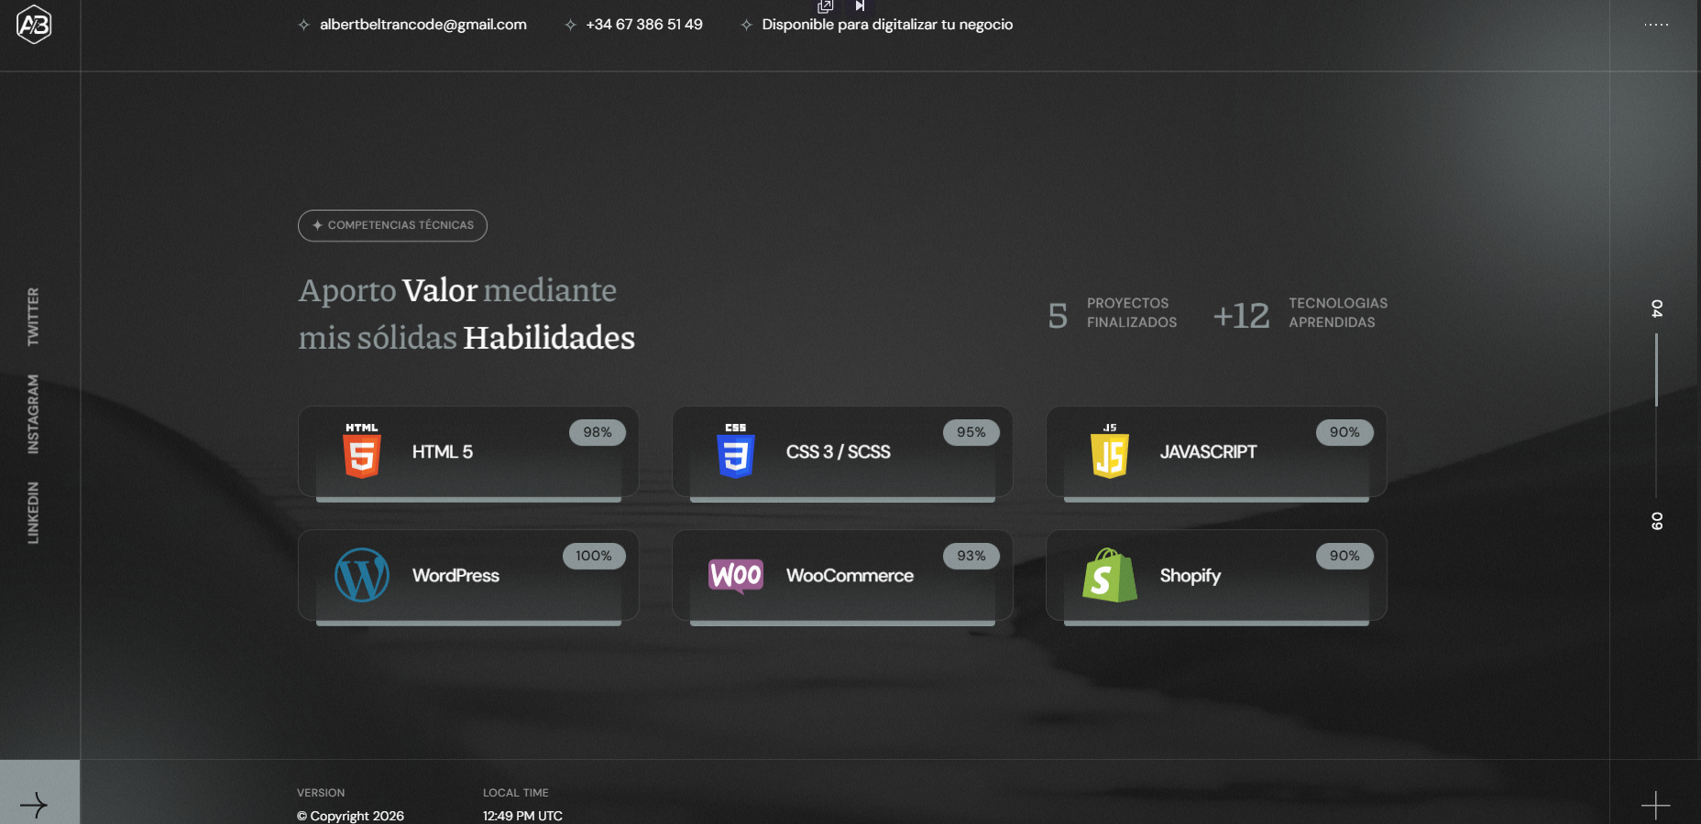Image resolution: width=1701 pixels, height=824 pixels.
Task: Click the 'Tecnologias Aprendidas' stat label
Action: coord(1338,313)
